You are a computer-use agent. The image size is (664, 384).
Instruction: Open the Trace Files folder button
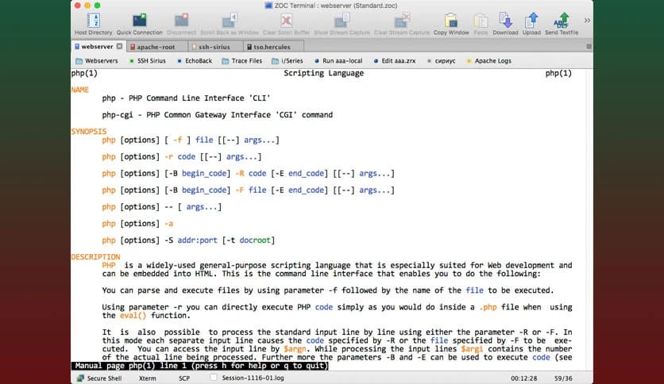(x=241, y=60)
